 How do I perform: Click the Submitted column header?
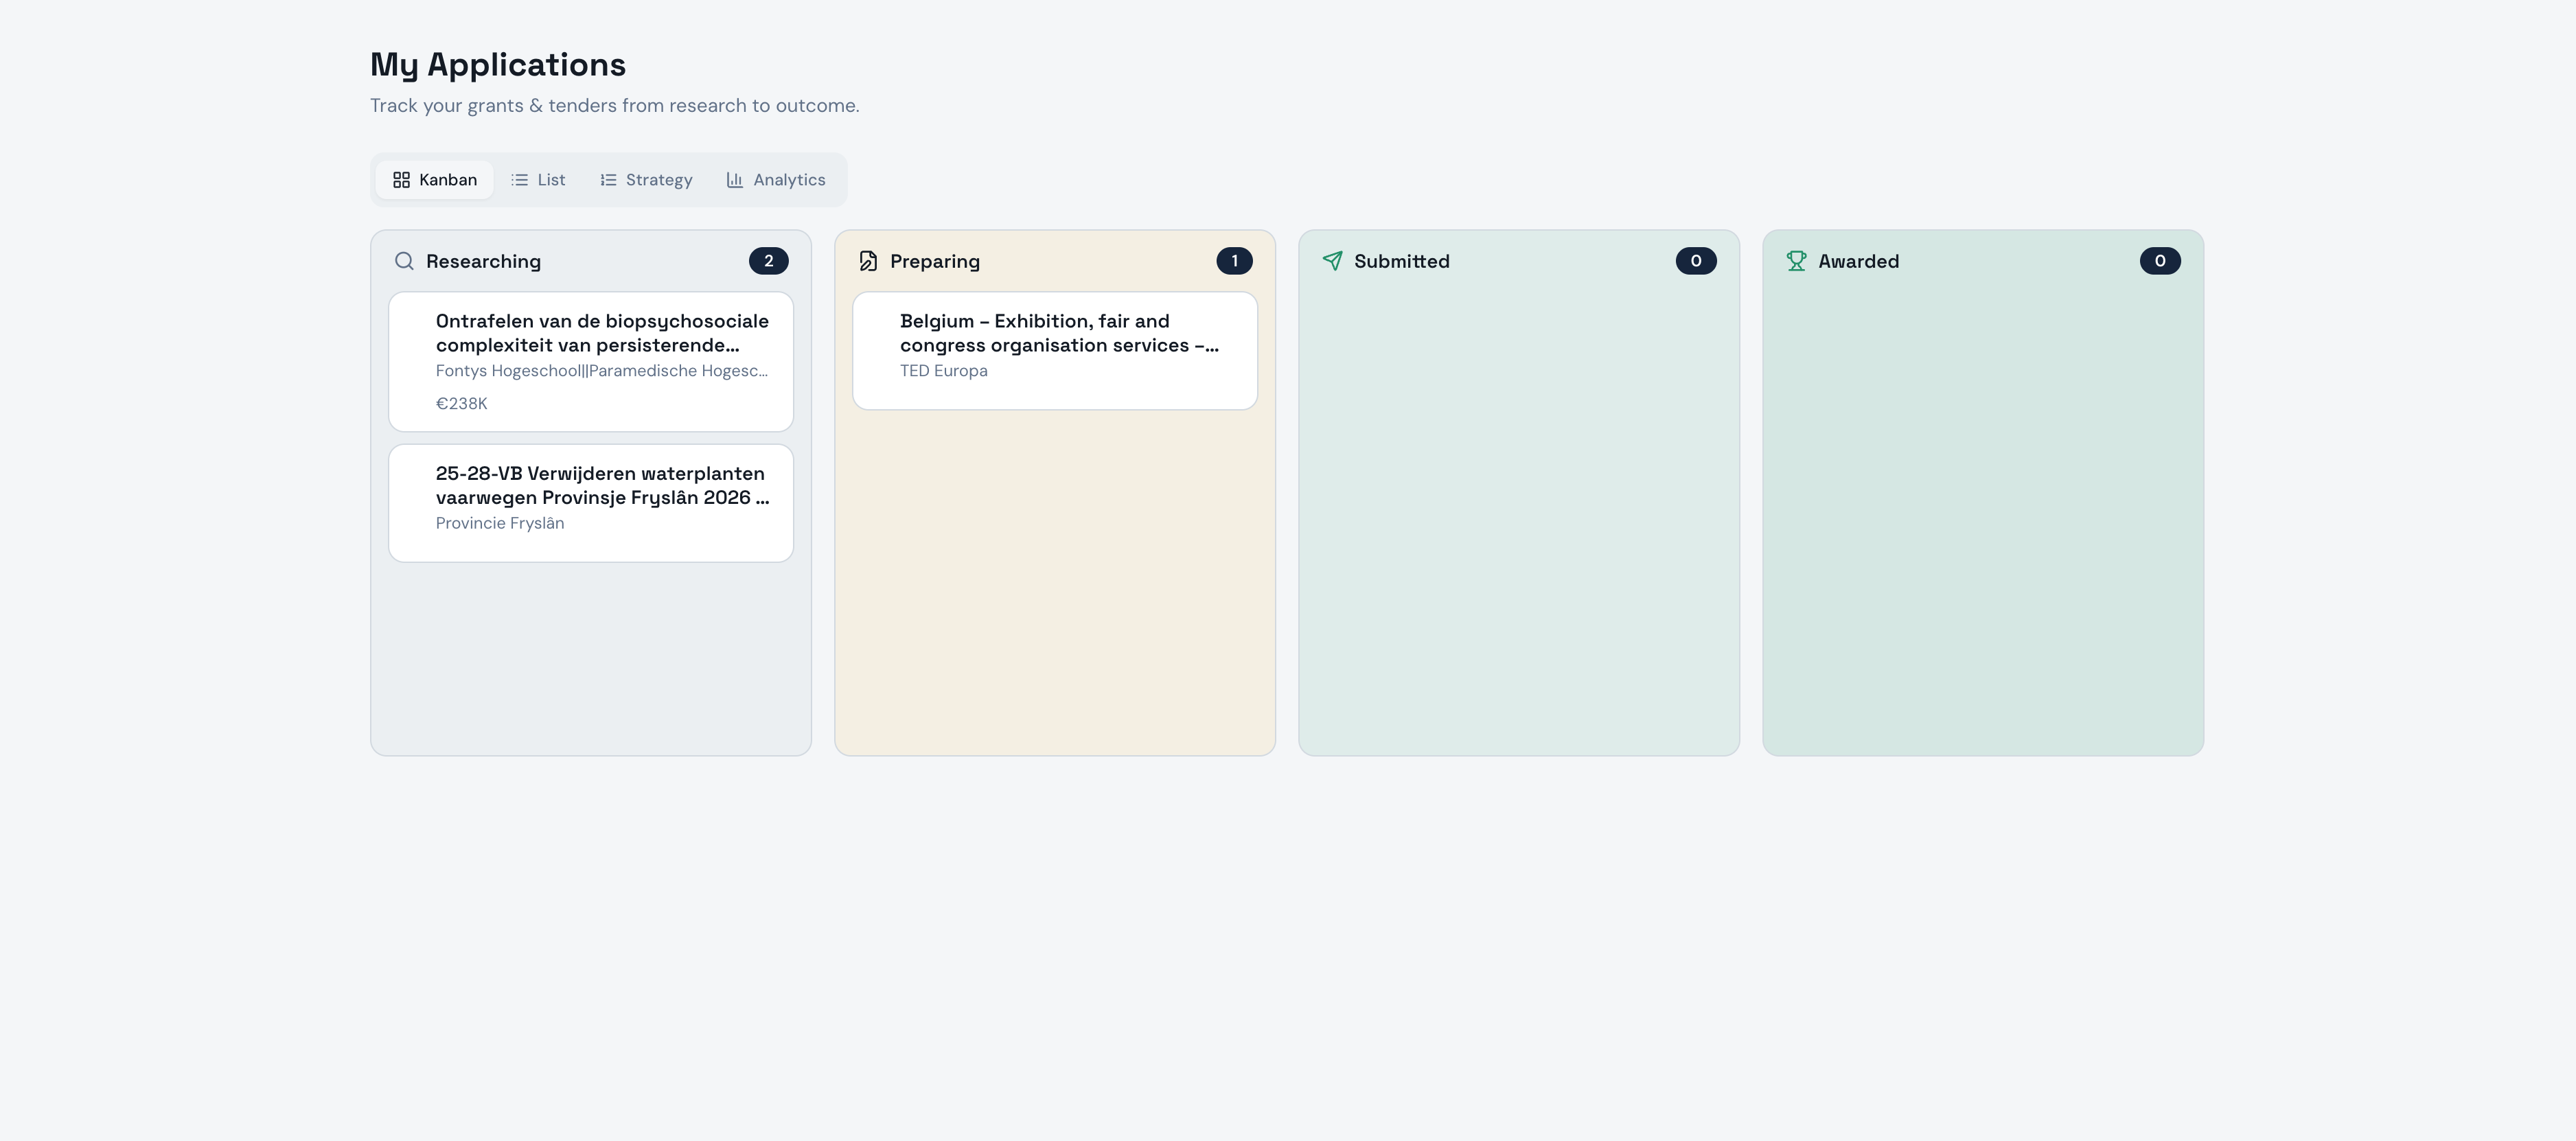[x=1401, y=261]
